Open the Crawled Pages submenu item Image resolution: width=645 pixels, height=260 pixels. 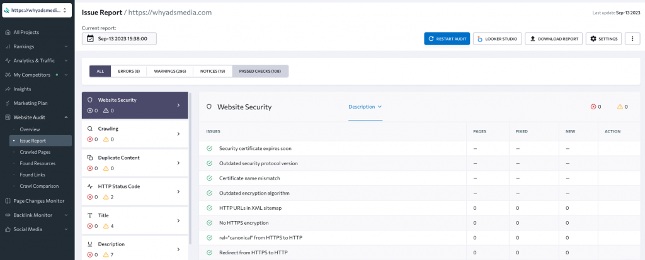pos(35,152)
